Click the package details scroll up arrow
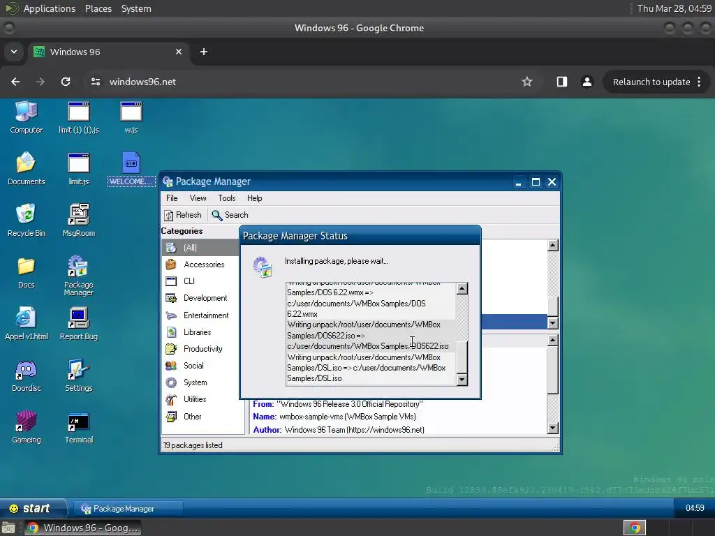The width and height of the screenshot is (715, 536). pos(553,340)
